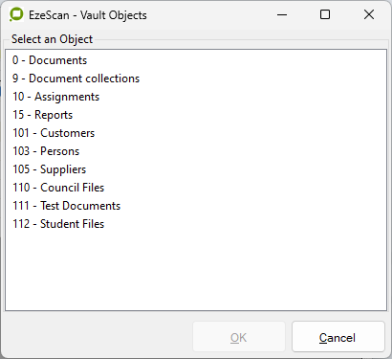Select 105 - Suppliers from the list

tap(49, 169)
